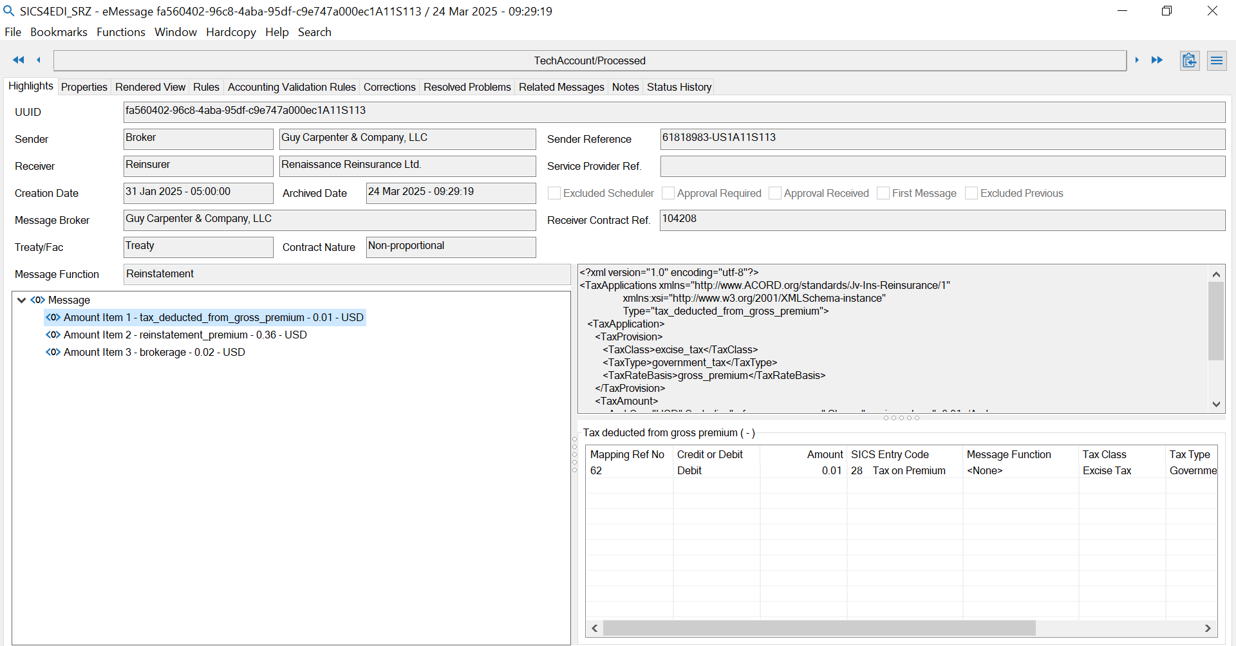Go to next message with single-right arrow

[x=1137, y=60]
